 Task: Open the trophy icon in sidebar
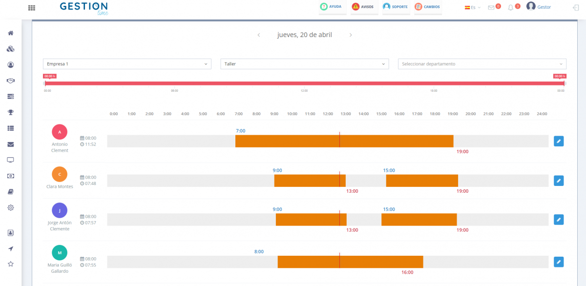click(x=10, y=112)
